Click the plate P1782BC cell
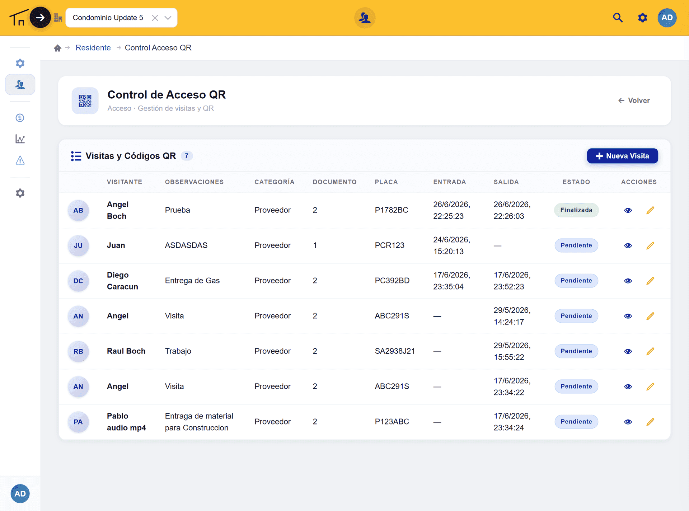The image size is (689, 511). tap(392, 210)
